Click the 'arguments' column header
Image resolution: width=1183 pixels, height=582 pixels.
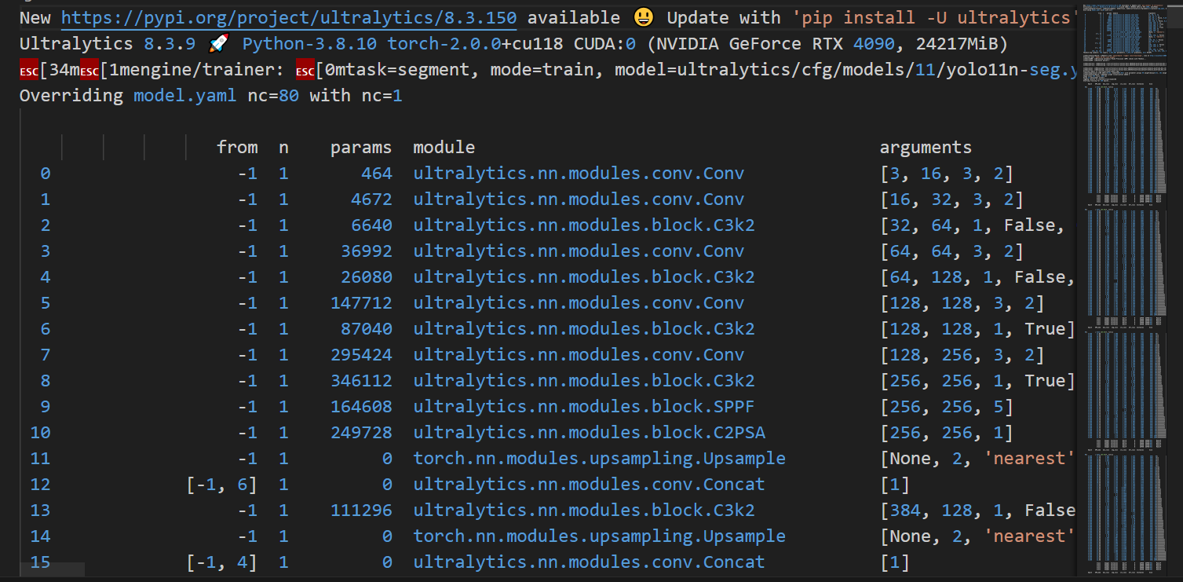tap(926, 148)
